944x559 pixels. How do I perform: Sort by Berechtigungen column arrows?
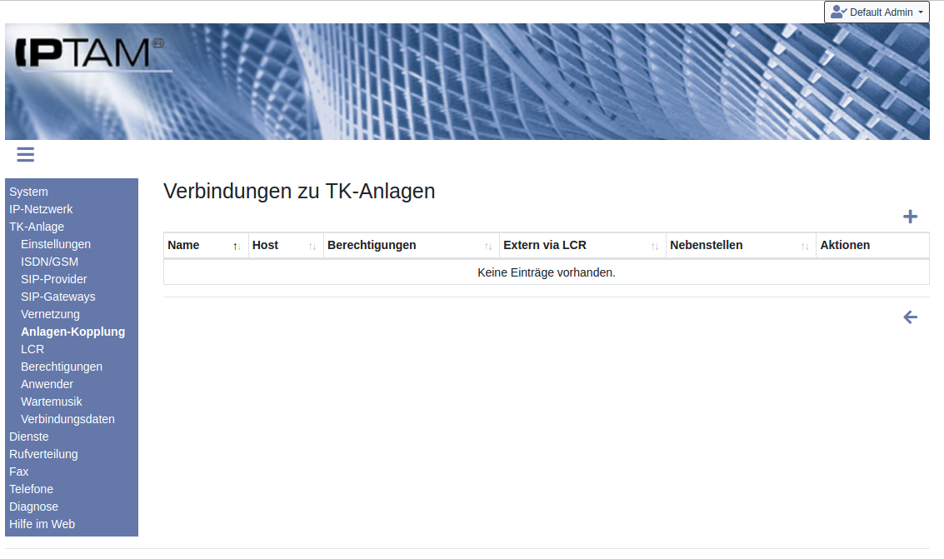pos(488,246)
